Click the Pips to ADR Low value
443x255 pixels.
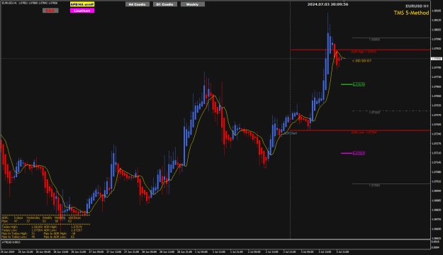[72, 237]
